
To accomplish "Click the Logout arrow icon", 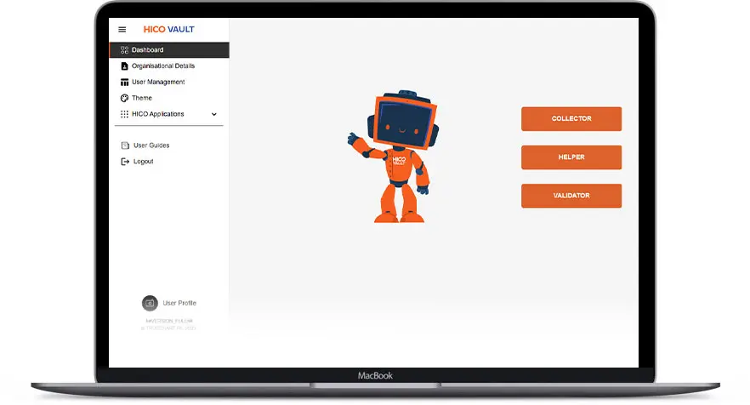I will pyautogui.click(x=125, y=162).
